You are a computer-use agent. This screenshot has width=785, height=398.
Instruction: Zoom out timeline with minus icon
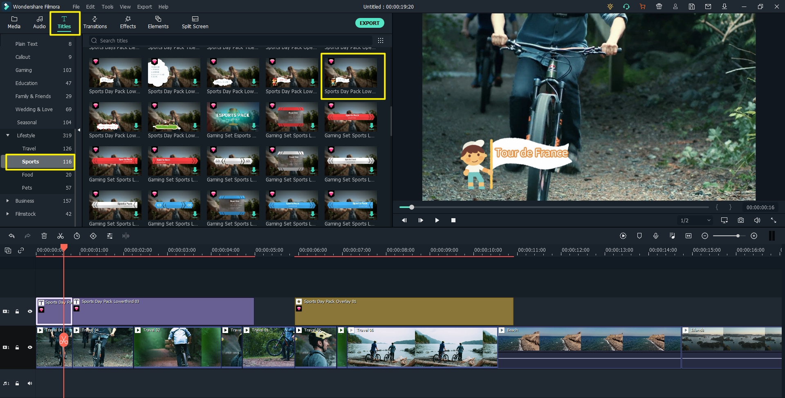705,236
